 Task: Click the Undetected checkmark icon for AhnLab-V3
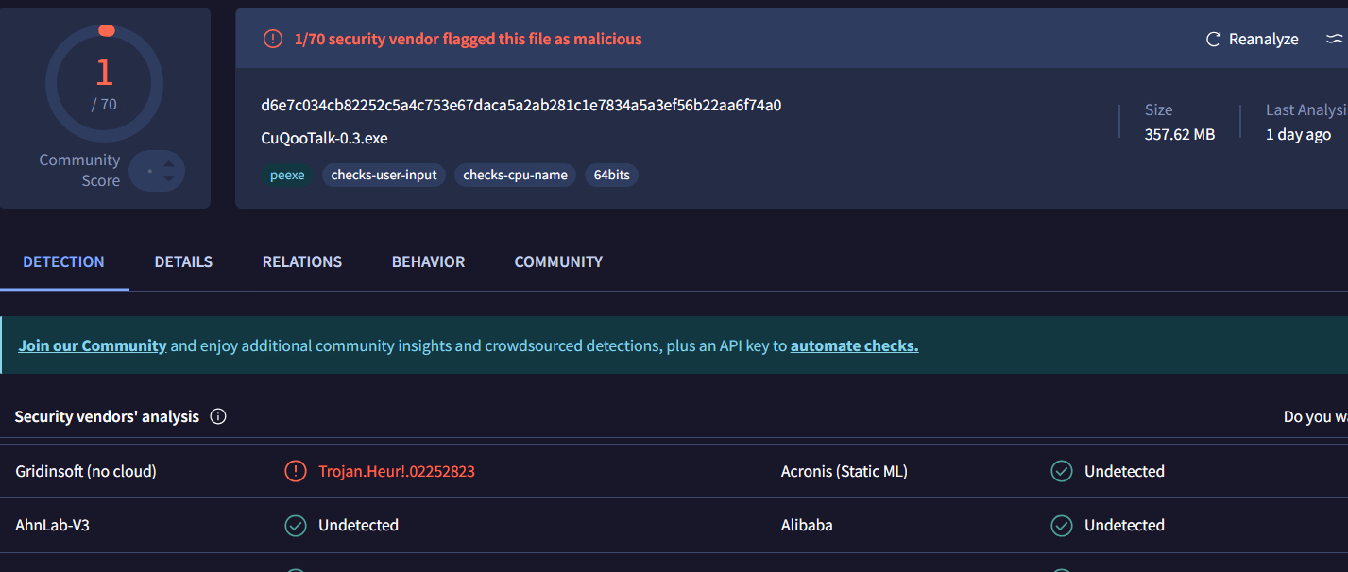coord(296,525)
